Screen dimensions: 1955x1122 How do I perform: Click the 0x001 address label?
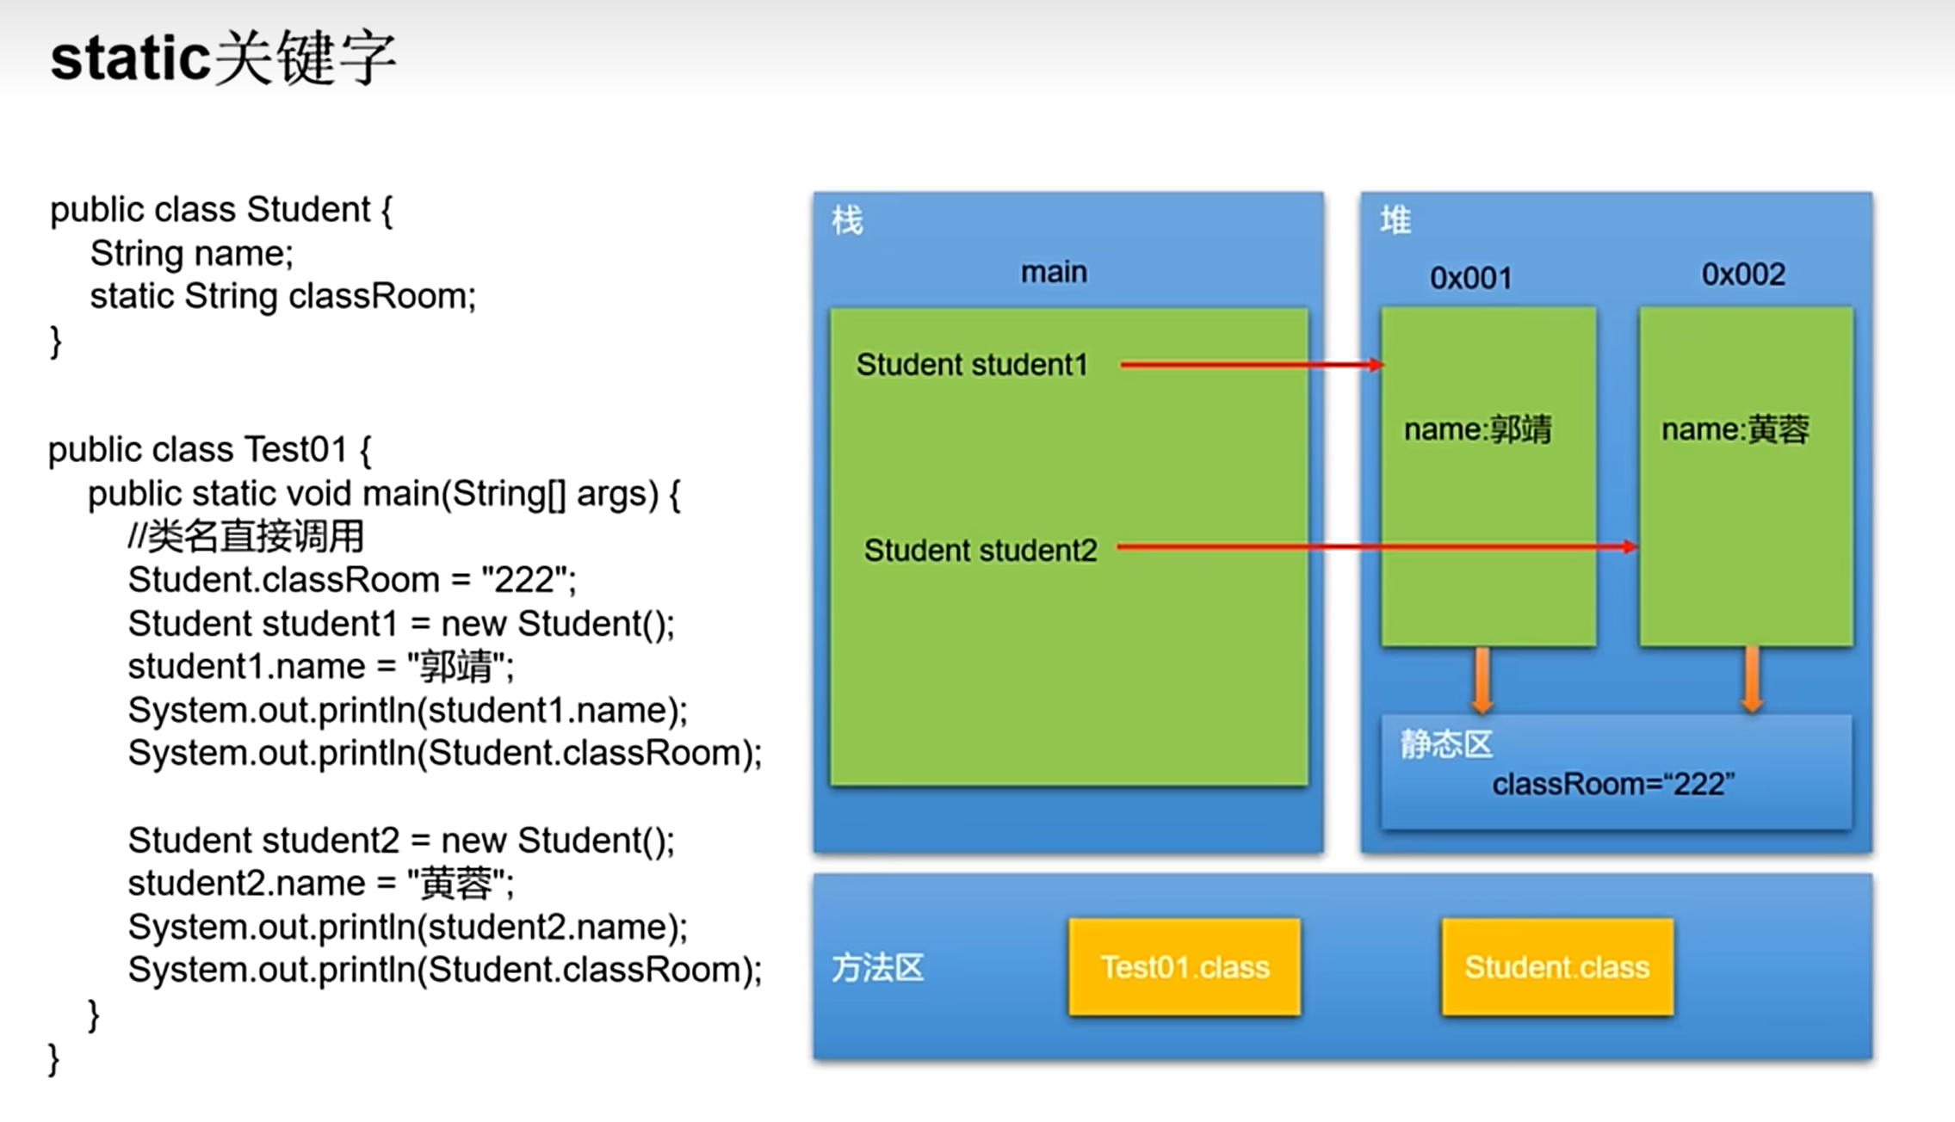[x=1470, y=278]
